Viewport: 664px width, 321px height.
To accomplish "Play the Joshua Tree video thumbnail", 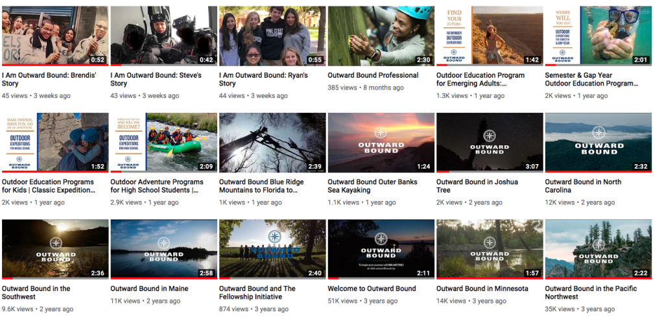I will pos(490,142).
